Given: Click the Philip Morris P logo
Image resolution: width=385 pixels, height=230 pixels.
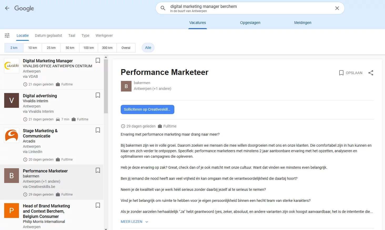Looking at the screenshot, I should tap(12, 211).
